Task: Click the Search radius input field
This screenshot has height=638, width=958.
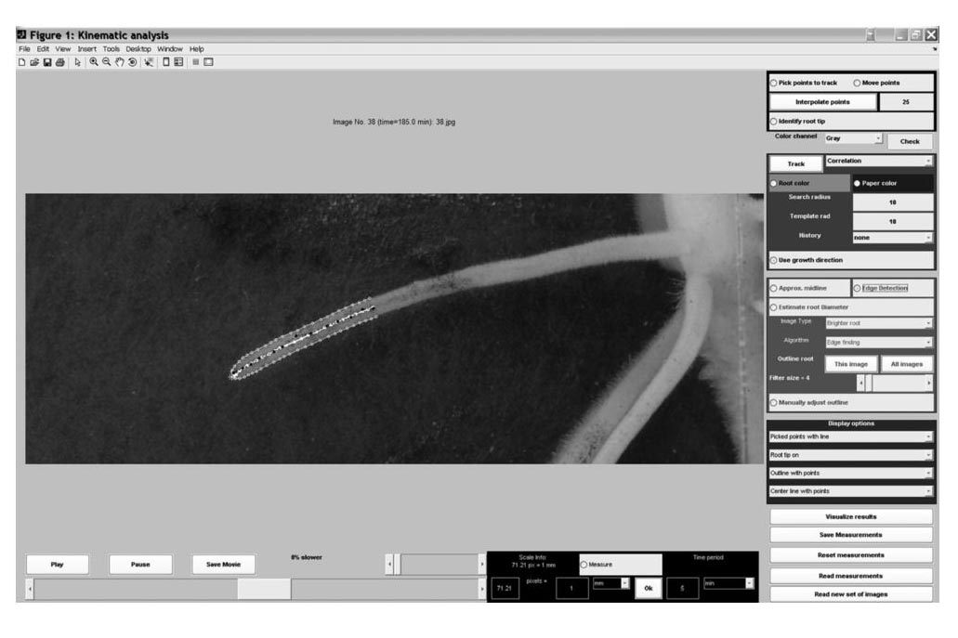Action: pos(892,202)
